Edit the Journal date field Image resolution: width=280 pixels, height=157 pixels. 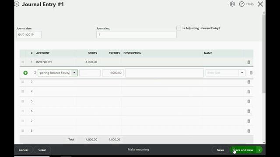29,34
